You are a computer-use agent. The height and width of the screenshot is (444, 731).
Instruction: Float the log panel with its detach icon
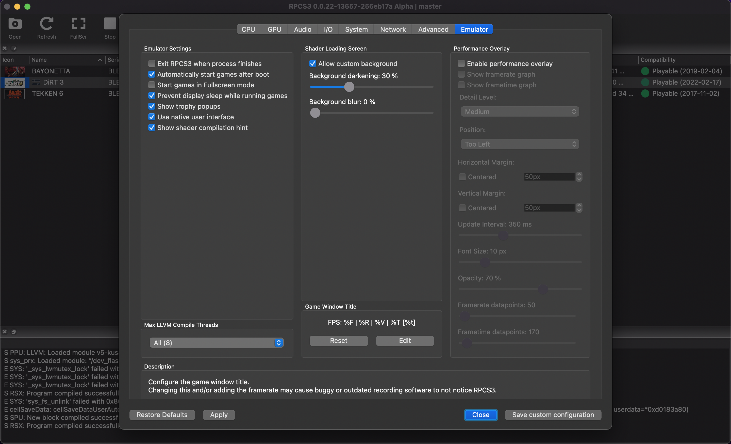(13, 332)
